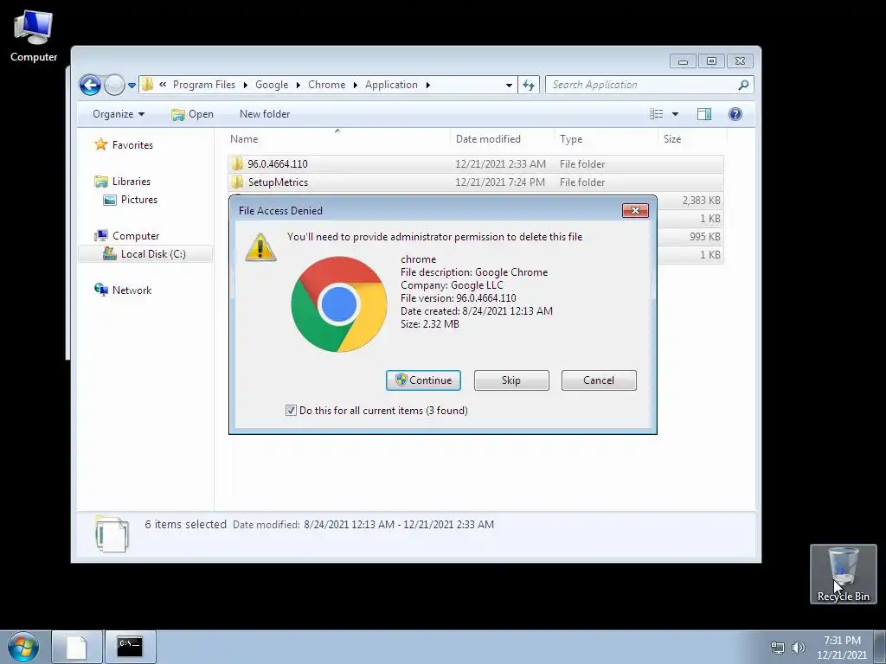
Task: Click the volume speaker tray icon
Action: pyautogui.click(x=798, y=648)
